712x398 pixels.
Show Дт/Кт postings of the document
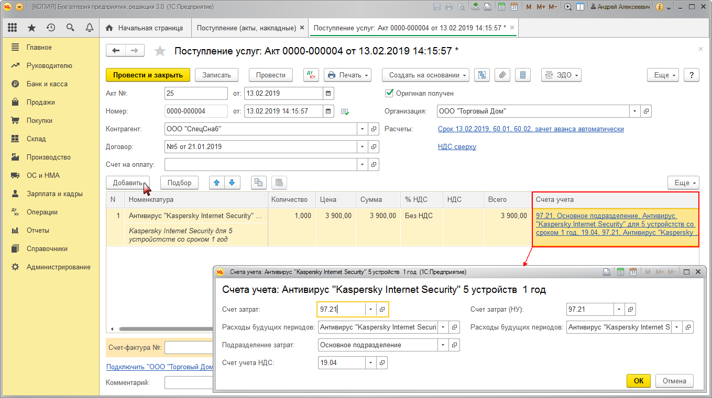pyautogui.click(x=311, y=75)
